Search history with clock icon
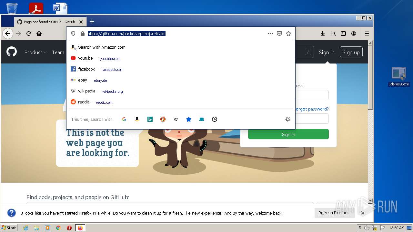Screen dimensions: 413x232 [x=215, y=119]
